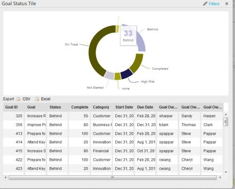
Task: Click the On Track chart label
Action: point(71,45)
